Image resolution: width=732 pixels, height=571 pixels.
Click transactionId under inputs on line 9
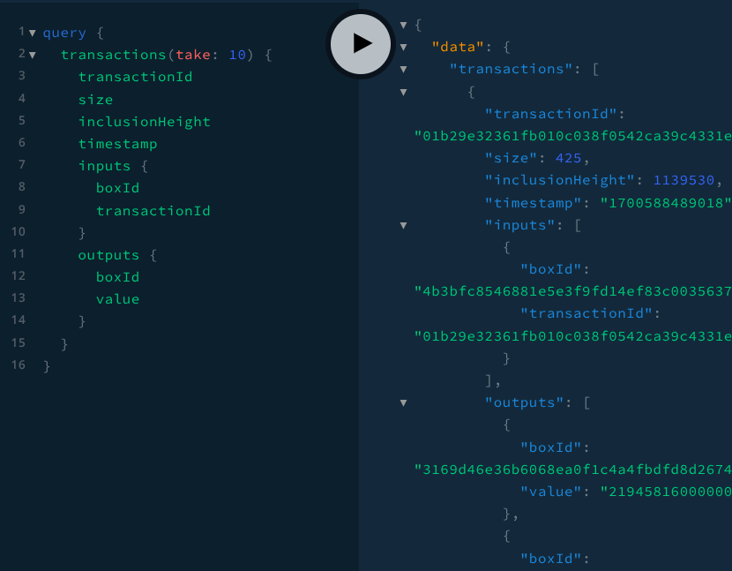(x=153, y=211)
